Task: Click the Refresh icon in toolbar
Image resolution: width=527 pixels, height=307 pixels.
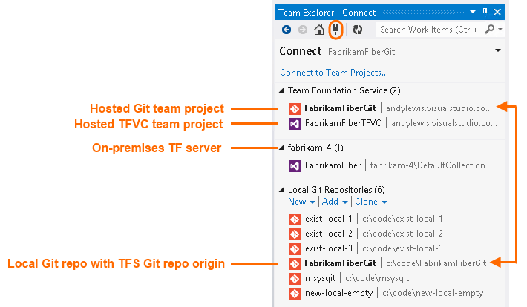Action: tap(357, 30)
